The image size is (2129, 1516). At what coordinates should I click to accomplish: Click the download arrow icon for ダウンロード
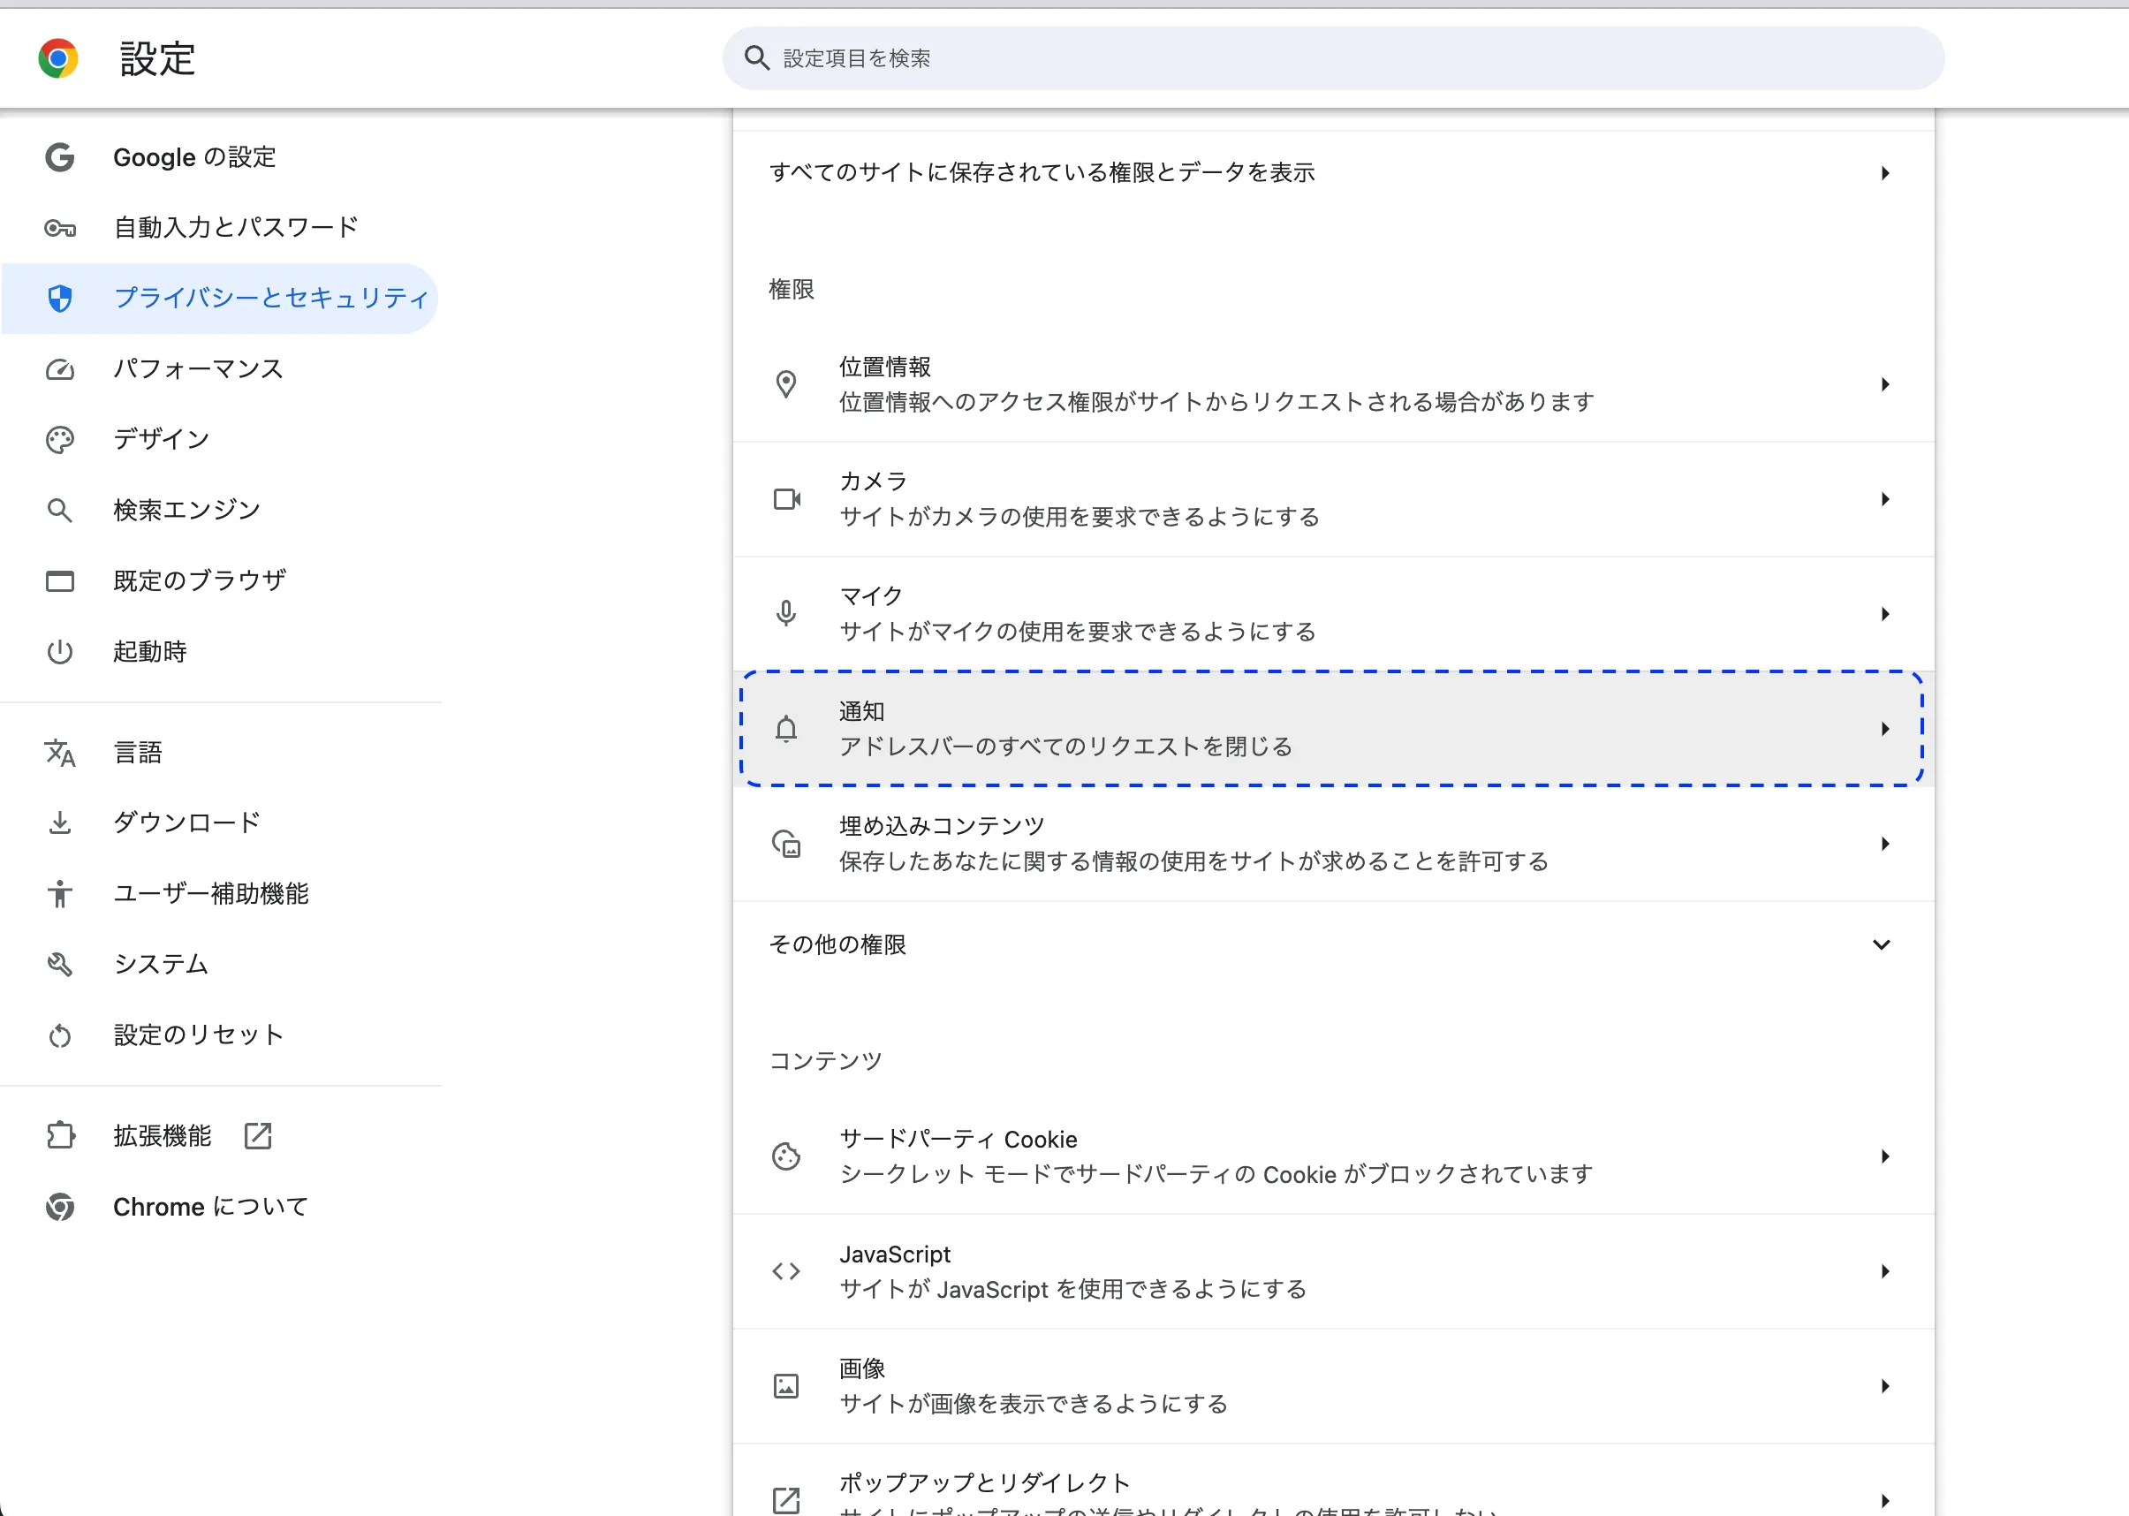[x=60, y=823]
